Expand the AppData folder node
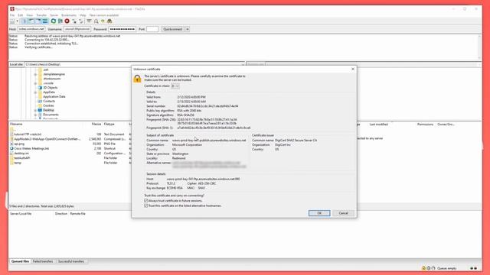Image resolution: width=490 pixels, height=275 pixels. click(x=35, y=92)
